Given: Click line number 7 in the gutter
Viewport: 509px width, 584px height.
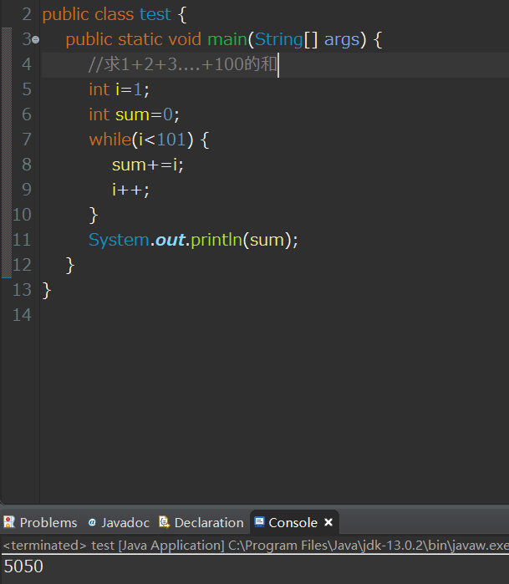Looking at the screenshot, I should point(27,140).
